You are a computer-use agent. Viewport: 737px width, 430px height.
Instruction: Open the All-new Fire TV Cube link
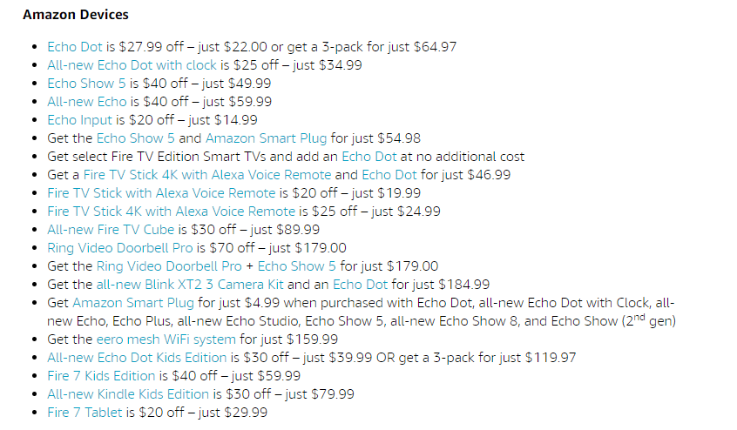point(111,230)
